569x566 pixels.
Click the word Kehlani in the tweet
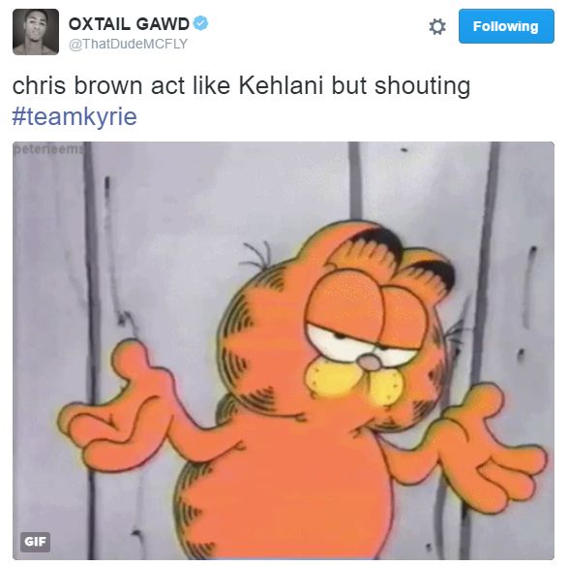pyautogui.click(x=281, y=85)
